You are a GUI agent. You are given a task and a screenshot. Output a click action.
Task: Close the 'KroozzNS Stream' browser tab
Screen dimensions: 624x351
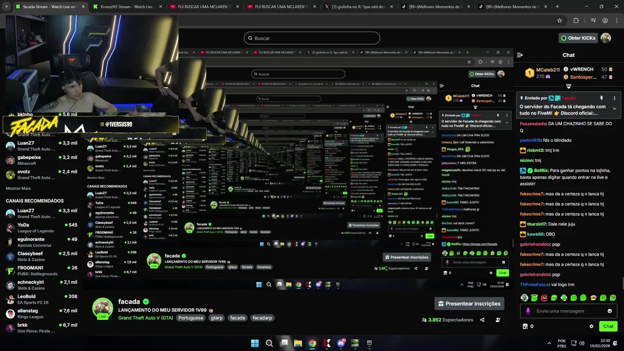(159, 7)
